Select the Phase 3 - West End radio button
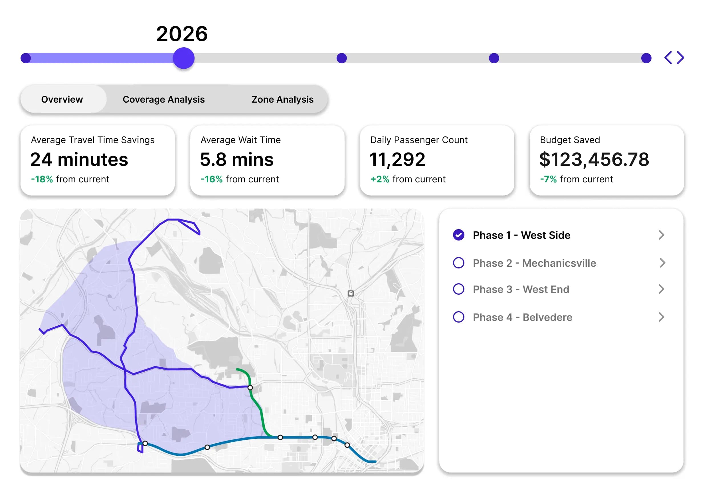 tap(459, 289)
